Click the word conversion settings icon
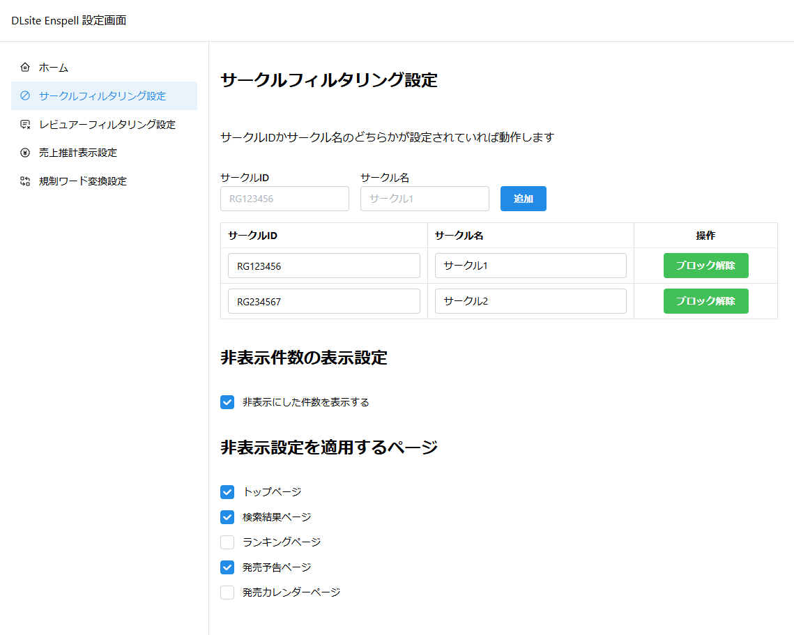Screen dimensions: 794x635 (25, 181)
